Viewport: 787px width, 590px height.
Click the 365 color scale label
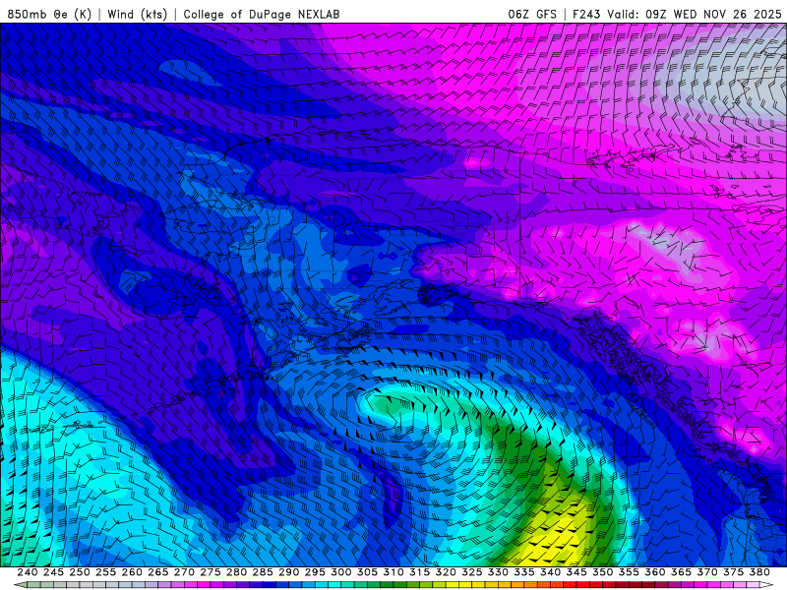681,572
